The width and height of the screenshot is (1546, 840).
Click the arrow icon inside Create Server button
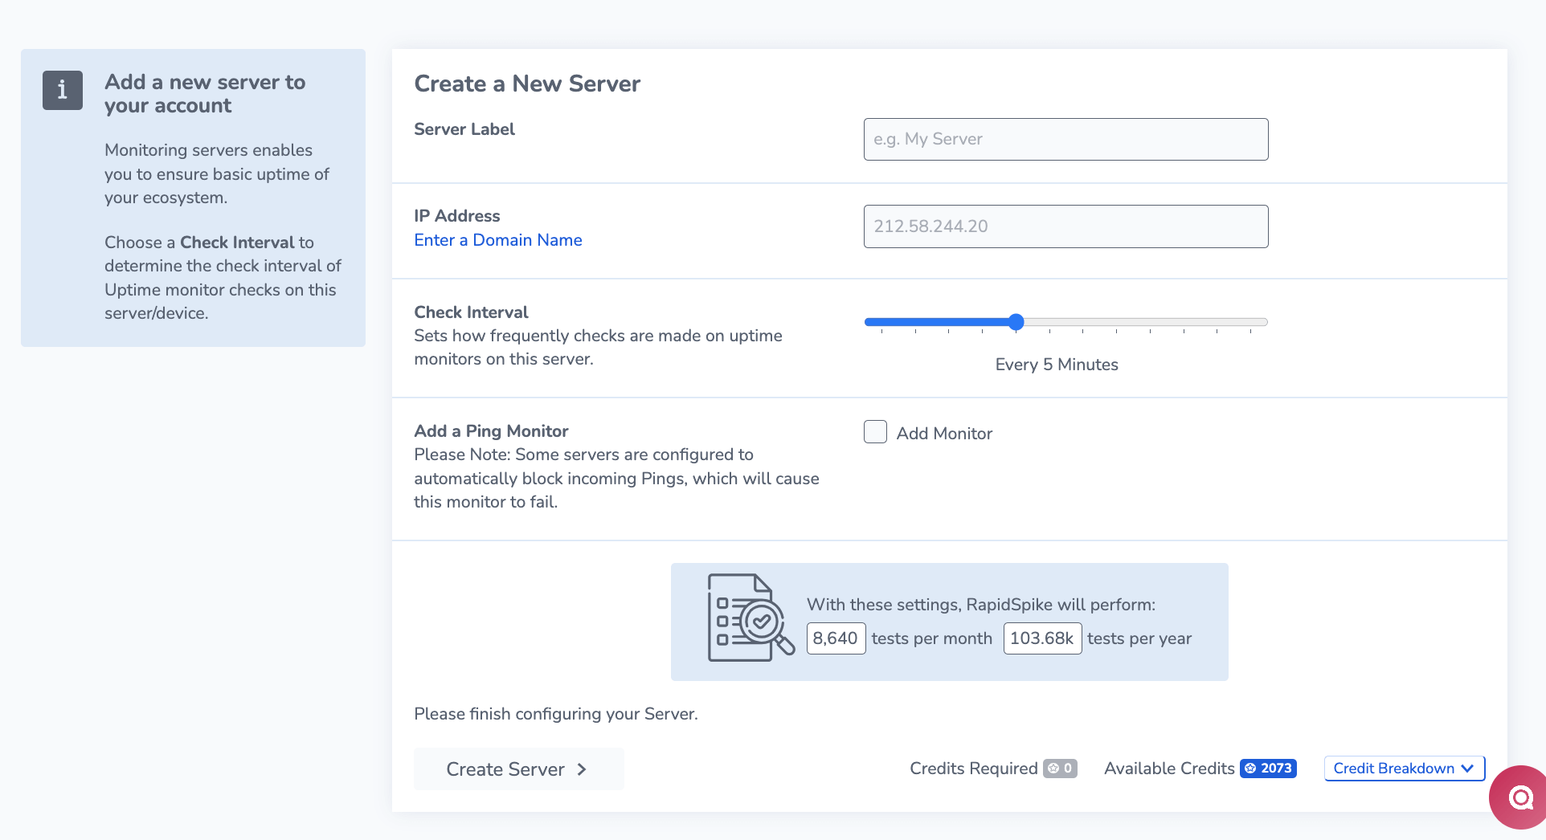click(581, 769)
